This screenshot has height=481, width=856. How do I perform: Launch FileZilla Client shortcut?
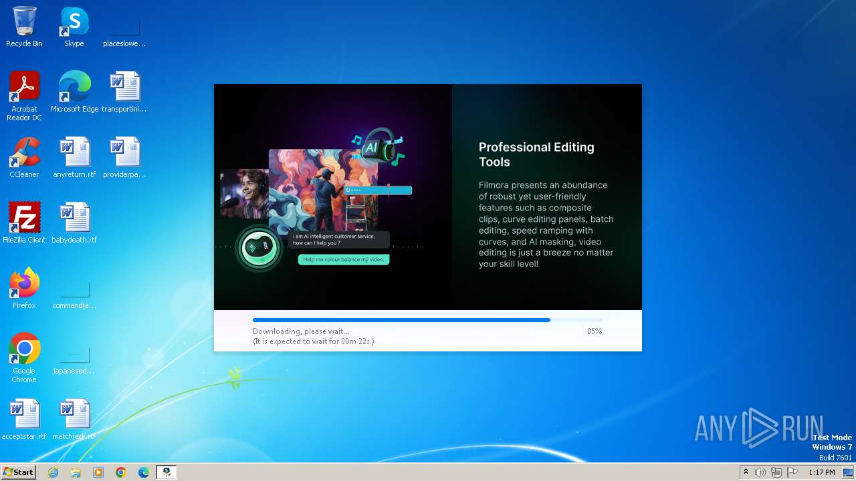(24, 222)
